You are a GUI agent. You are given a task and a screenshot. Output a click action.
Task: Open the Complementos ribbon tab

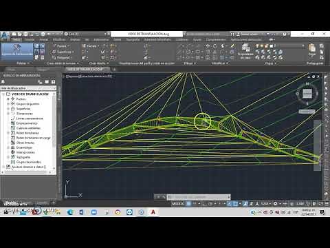(x=216, y=39)
